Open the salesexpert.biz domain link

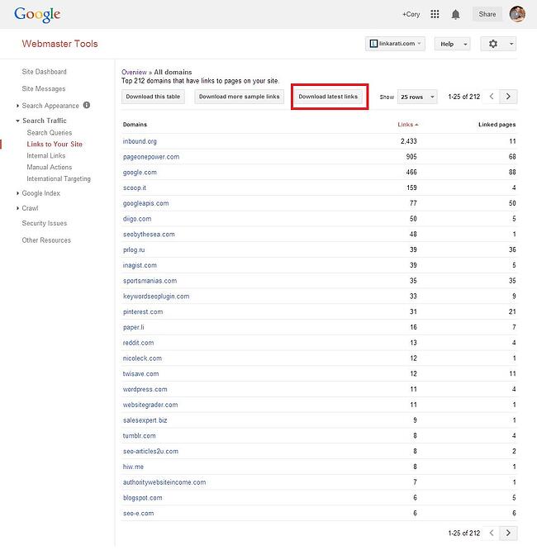[x=145, y=420]
